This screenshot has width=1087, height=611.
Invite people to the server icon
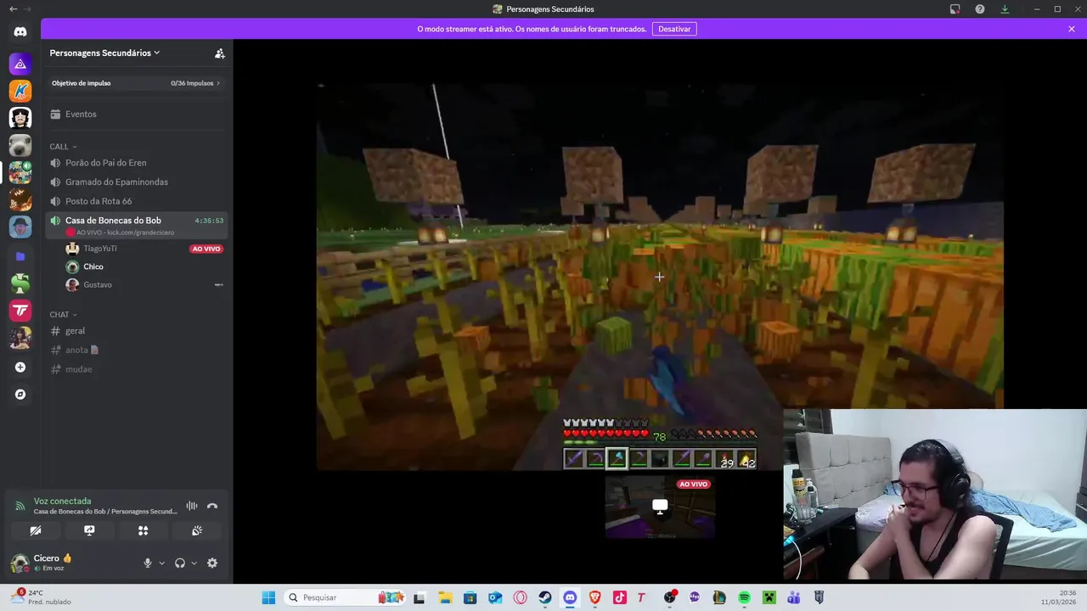219,53
